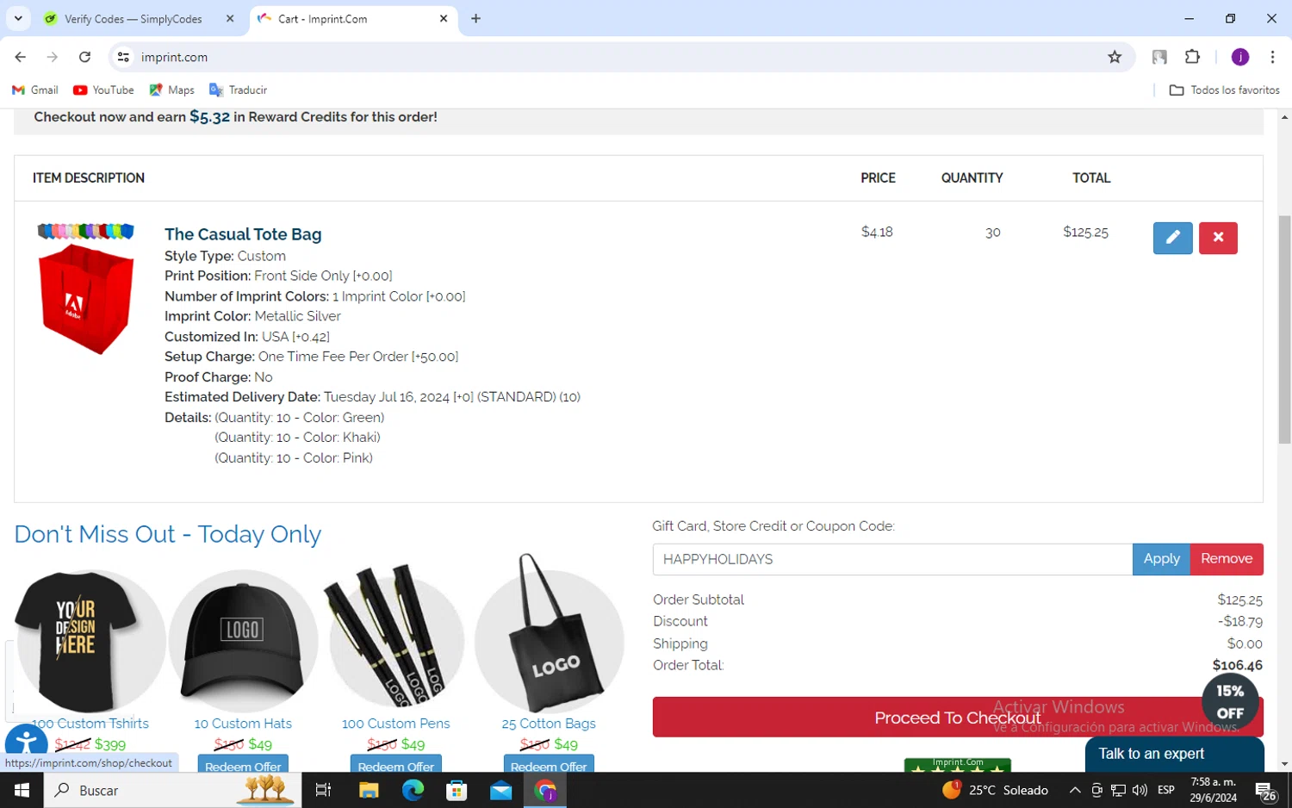Viewport: 1292px width, 808px height.
Task: Click the 15% OFF badge
Action: tap(1230, 701)
